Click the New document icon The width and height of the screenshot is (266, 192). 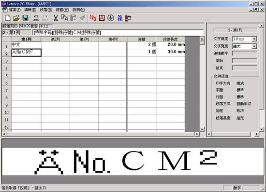point(8,18)
